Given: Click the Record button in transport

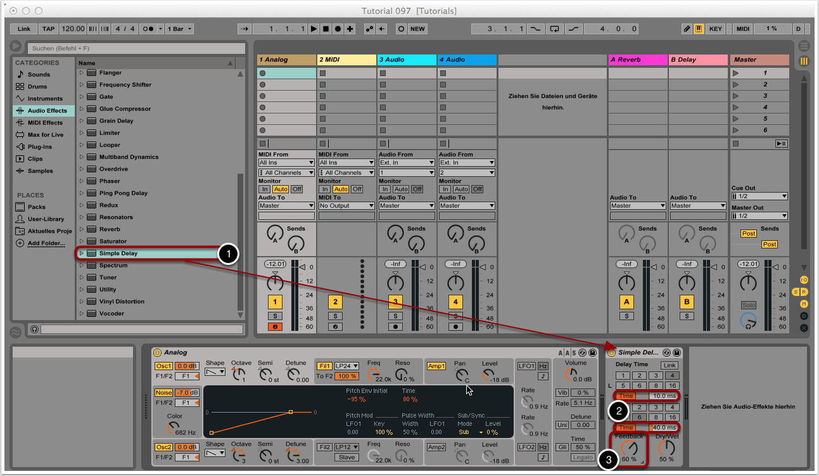Looking at the screenshot, I should tap(338, 29).
